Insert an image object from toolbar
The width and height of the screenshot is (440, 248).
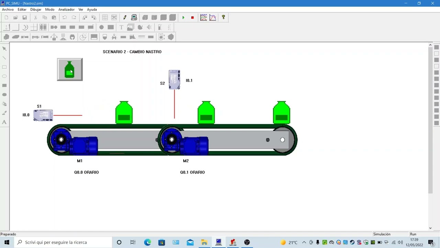point(130,27)
